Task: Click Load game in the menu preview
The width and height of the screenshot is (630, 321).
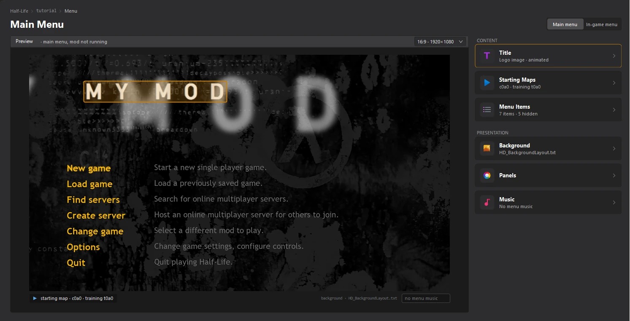Action: point(89,184)
